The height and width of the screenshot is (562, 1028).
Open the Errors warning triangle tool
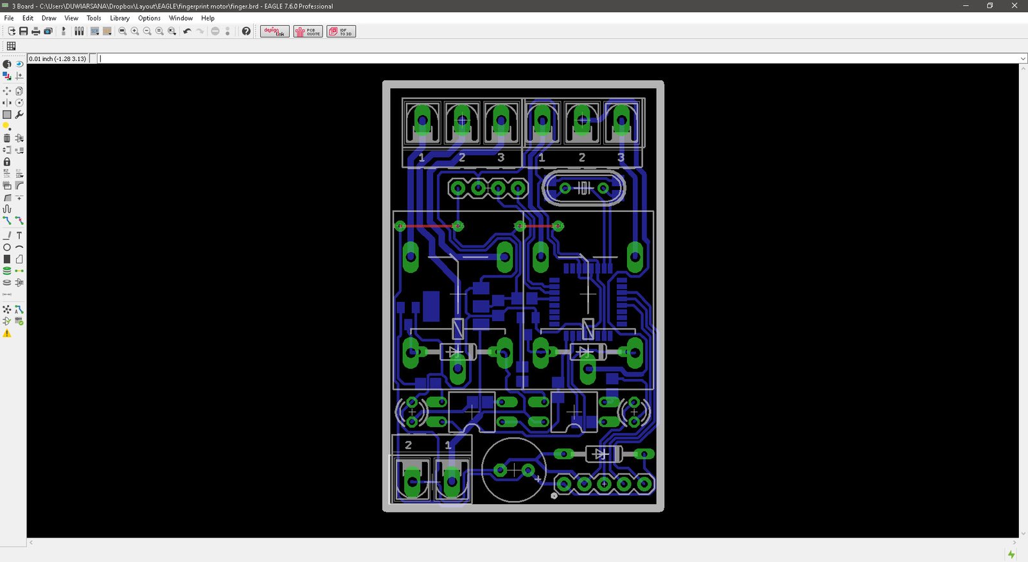point(7,333)
